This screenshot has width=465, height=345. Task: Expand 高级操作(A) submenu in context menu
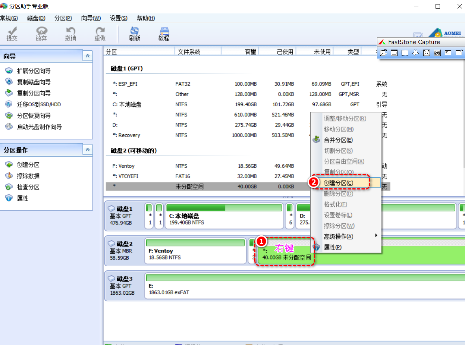[346, 236]
